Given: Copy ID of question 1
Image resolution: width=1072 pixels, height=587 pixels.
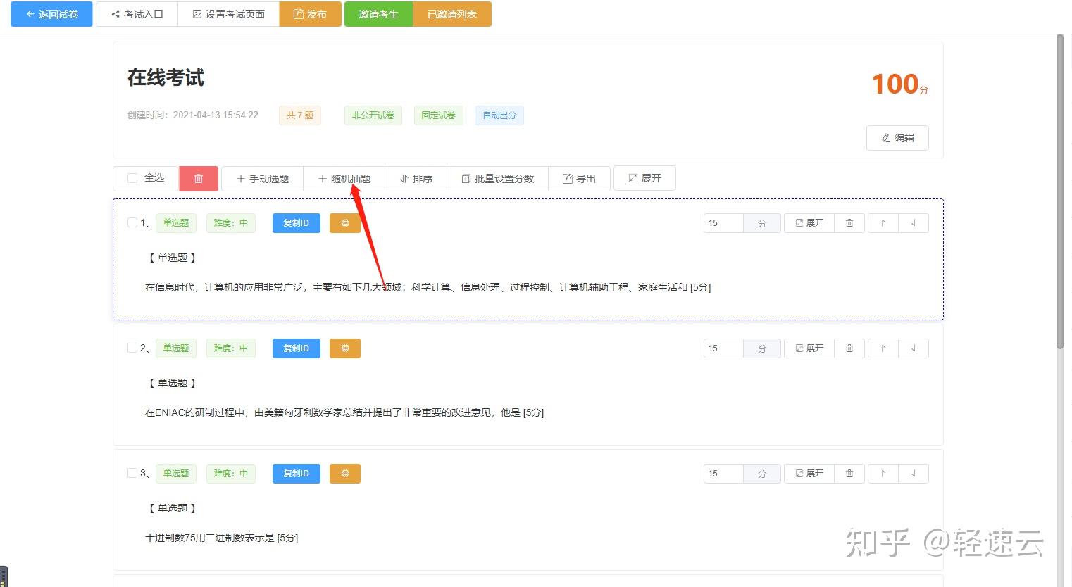Looking at the screenshot, I should 297,223.
